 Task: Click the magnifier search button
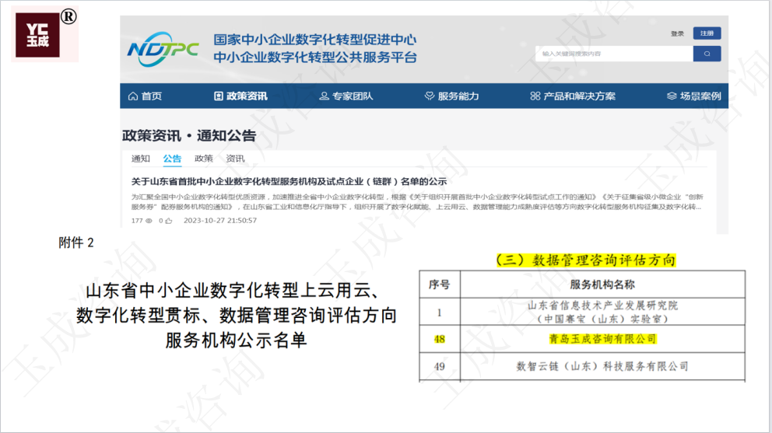(707, 54)
